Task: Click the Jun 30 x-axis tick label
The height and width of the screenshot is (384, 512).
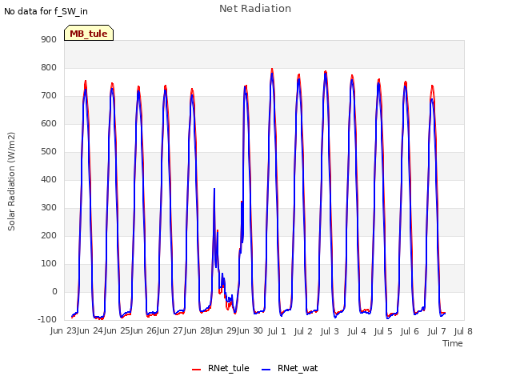Action: coord(248,330)
